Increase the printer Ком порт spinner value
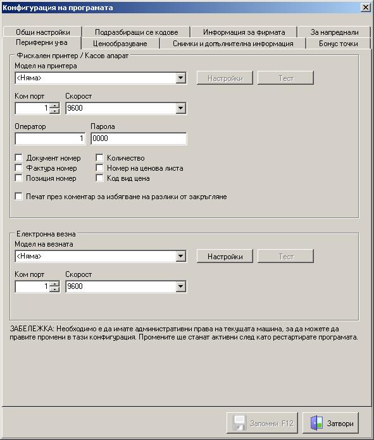Image resolution: width=374 pixels, height=440 pixels. tap(54, 106)
